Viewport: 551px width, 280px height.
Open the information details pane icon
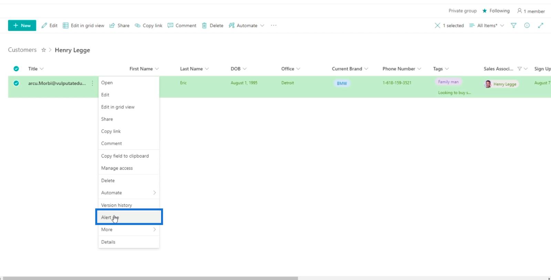pos(527,26)
